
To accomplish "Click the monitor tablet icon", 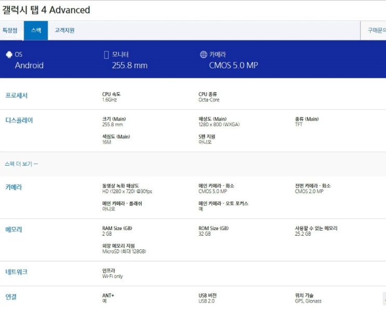I will pos(106,55).
